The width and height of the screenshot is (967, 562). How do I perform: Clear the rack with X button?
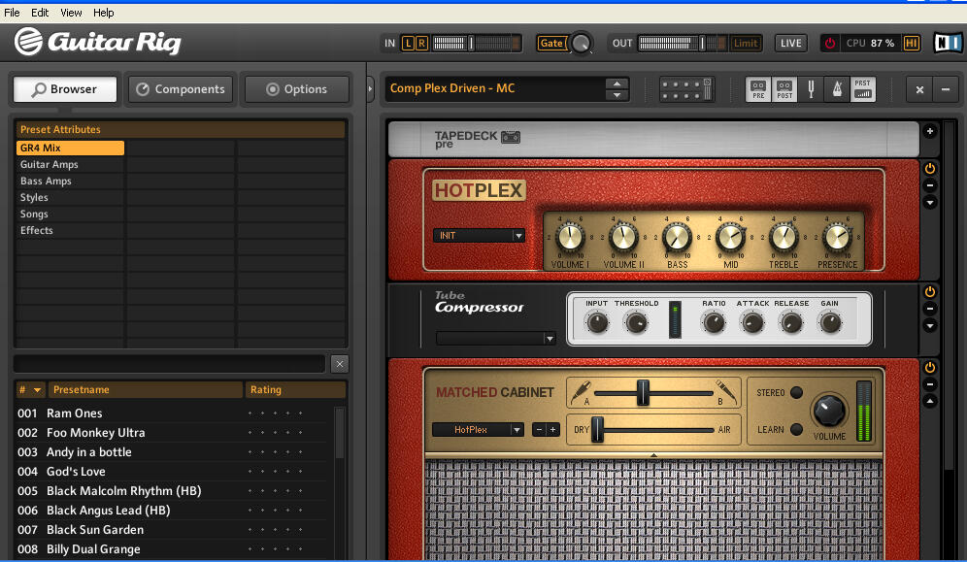[919, 89]
